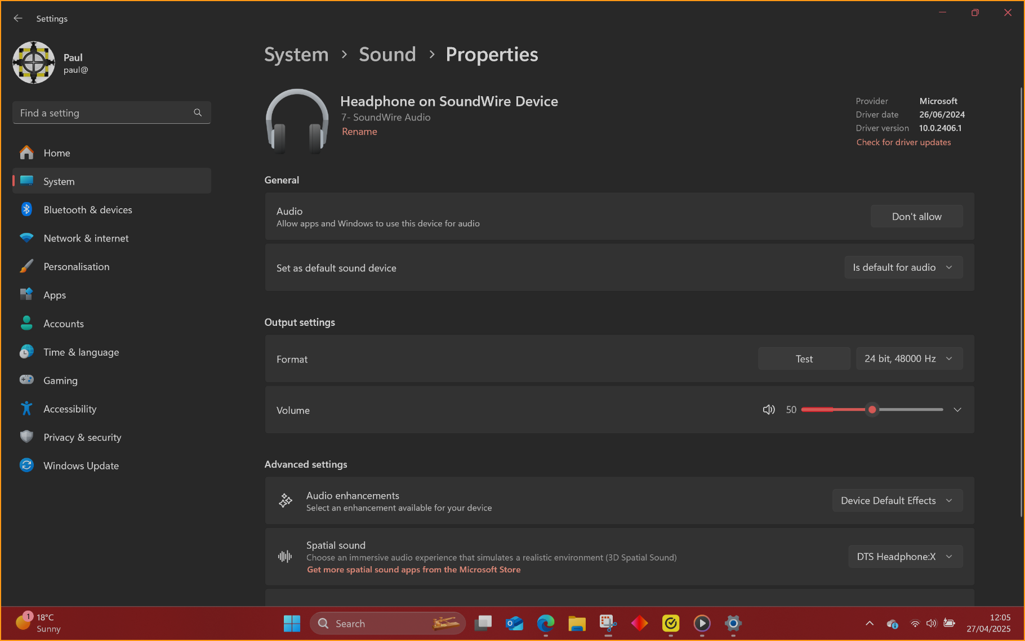1025x641 pixels.
Task: Go to System in the breadcrumb
Action: (296, 54)
